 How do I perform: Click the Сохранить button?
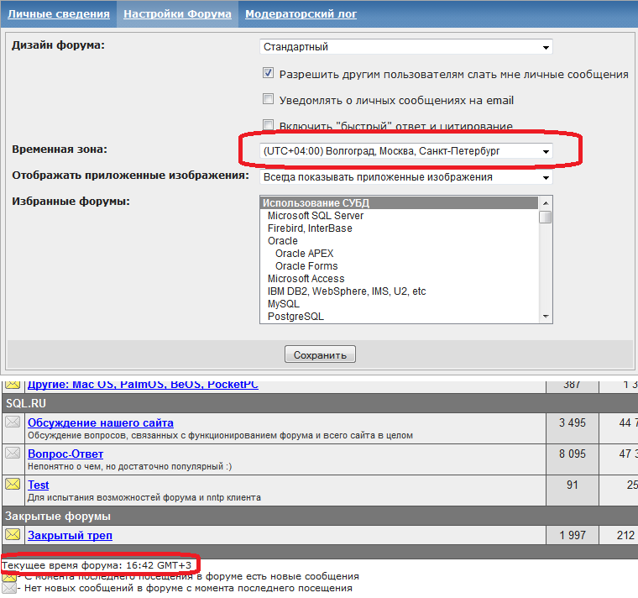click(x=320, y=354)
